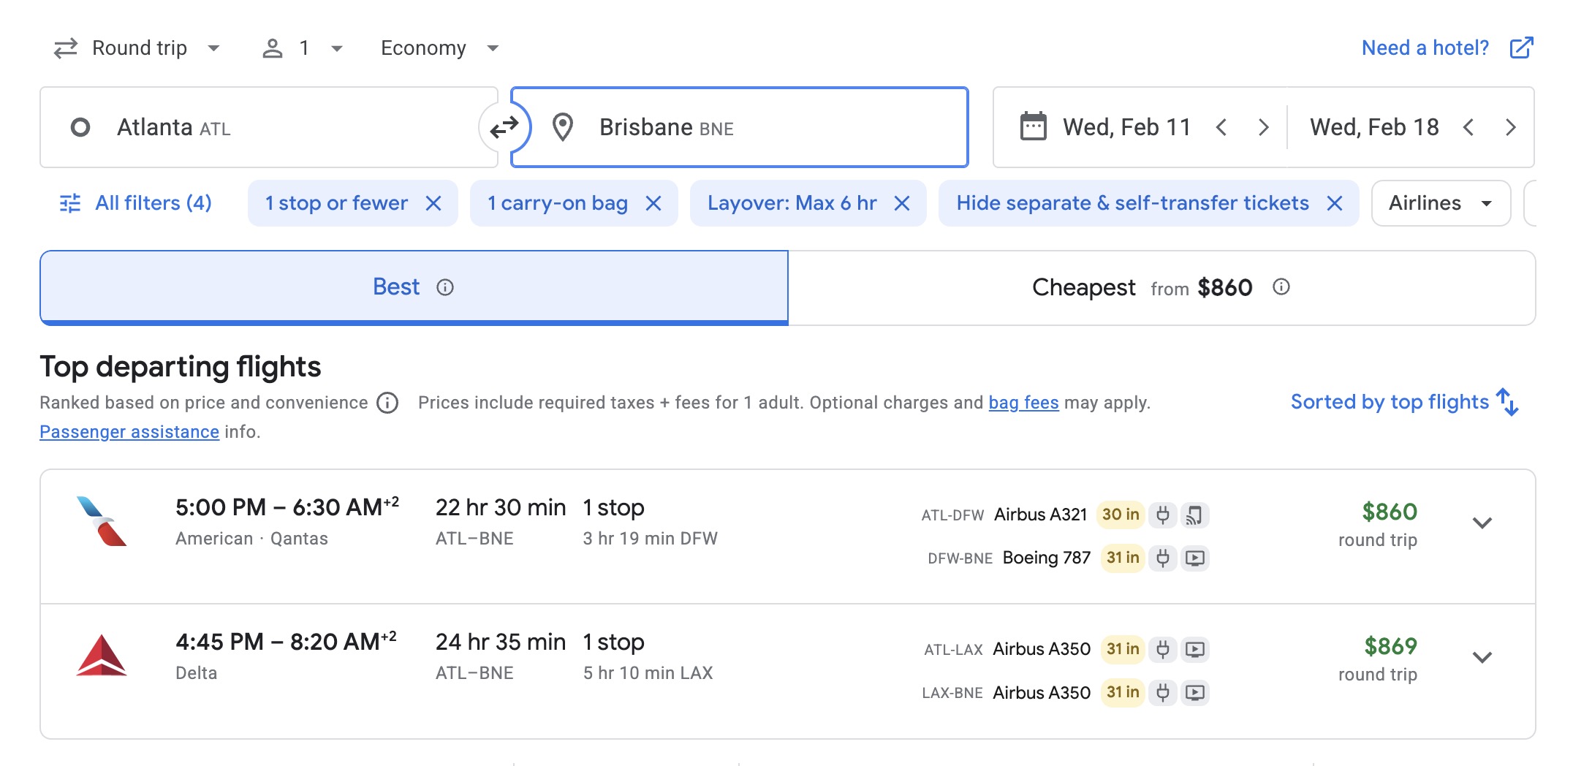
Task: Click the location pin icon in the Brisbane field
Action: [563, 126]
